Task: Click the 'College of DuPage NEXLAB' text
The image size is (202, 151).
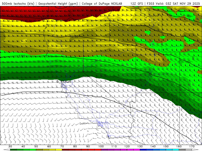Action: (x=102, y=4)
